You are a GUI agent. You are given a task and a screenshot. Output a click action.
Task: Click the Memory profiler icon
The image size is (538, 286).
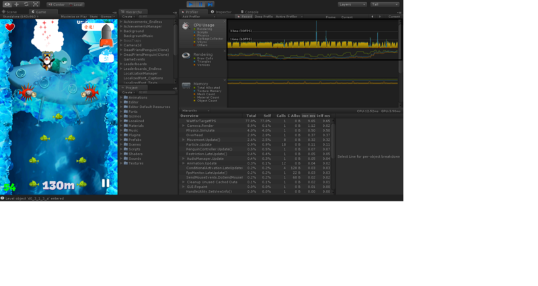tap(186, 85)
